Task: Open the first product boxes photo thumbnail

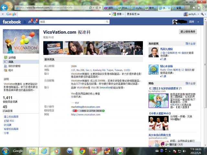Action: click(x=53, y=48)
